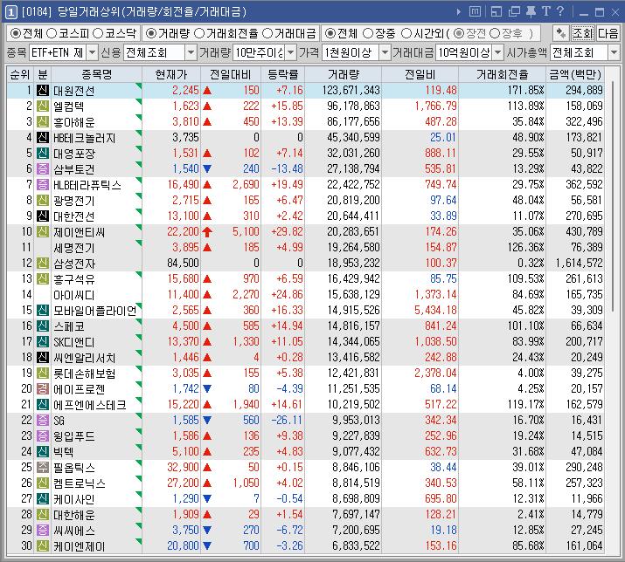Screen dimensions: 625x562
Task: Click the duplicate window icon in title bar
Action: point(515,11)
